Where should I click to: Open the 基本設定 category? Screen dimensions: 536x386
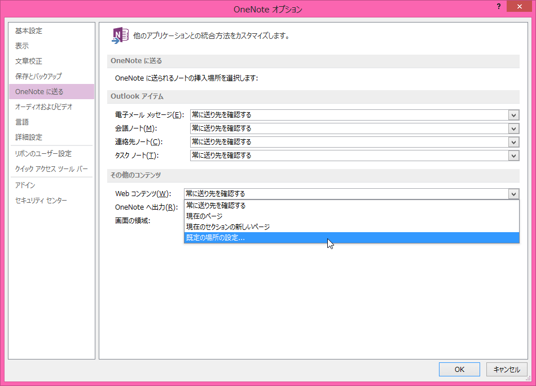(51, 31)
